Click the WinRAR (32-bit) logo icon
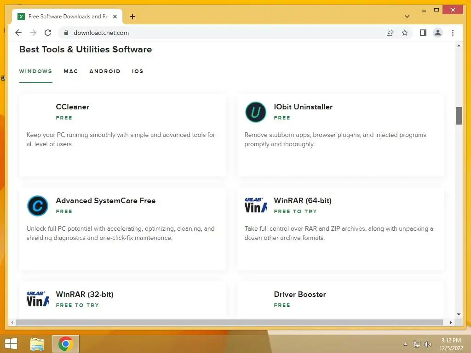This screenshot has height=353, width=471. (x=38, y=299)
